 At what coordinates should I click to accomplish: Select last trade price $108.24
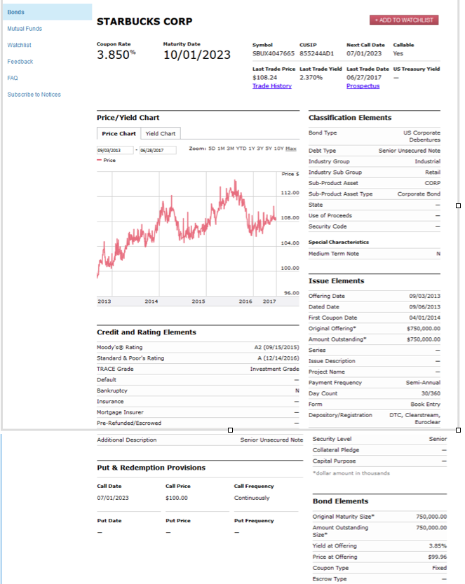pos(264,77)
